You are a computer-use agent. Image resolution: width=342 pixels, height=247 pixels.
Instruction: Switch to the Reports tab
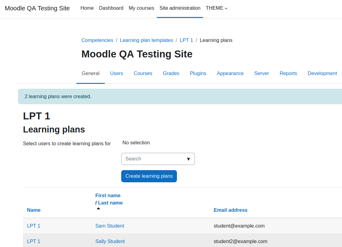click(x=288, y=73)
